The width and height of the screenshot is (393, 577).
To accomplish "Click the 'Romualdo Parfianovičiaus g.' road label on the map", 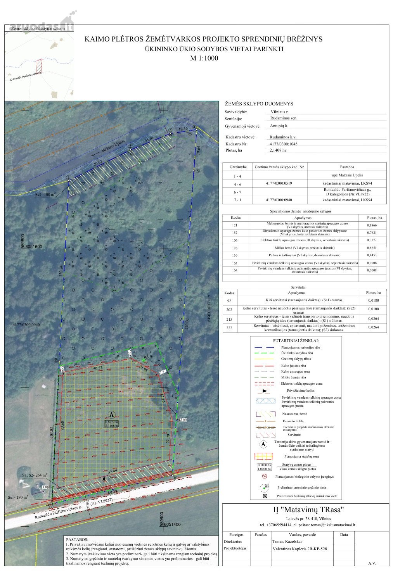I will (x=58, y=513).
